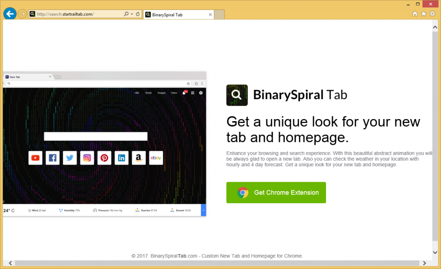Click the YouTube shortcut tile in preview
441x269 pixels.
click(35, 158)
